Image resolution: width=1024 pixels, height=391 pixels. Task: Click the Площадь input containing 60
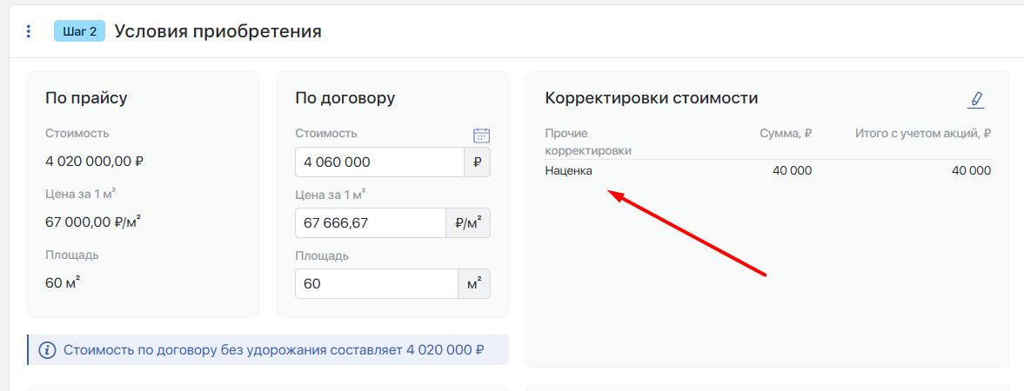[x=376, y=283]
